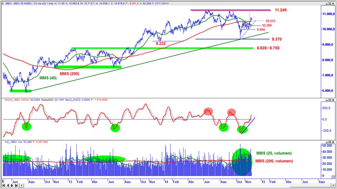
Task: Minimize the MACD indicator pane
Action: [327, 100]
